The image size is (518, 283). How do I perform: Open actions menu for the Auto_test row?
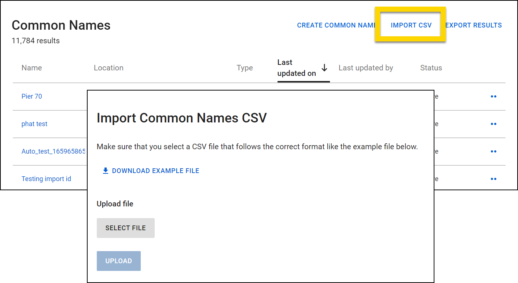pyautogui.click(x=493, y=151)
